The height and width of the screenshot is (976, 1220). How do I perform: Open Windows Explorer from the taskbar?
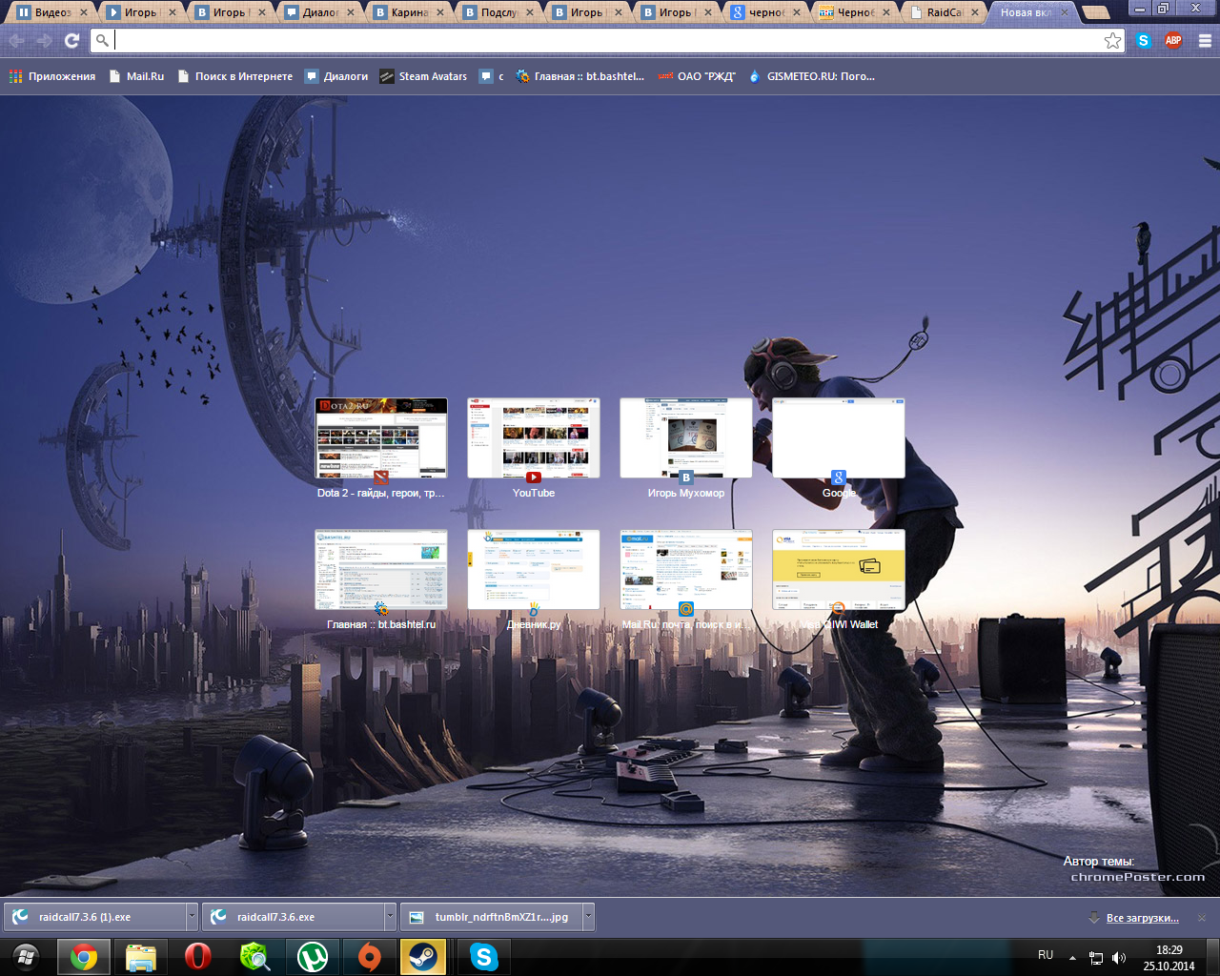tap(141, 957)
